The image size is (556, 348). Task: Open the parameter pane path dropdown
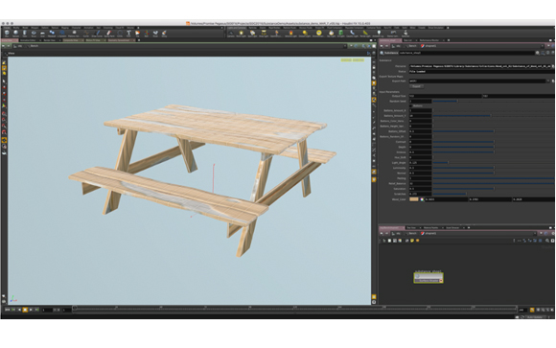(x=543, y=46)
